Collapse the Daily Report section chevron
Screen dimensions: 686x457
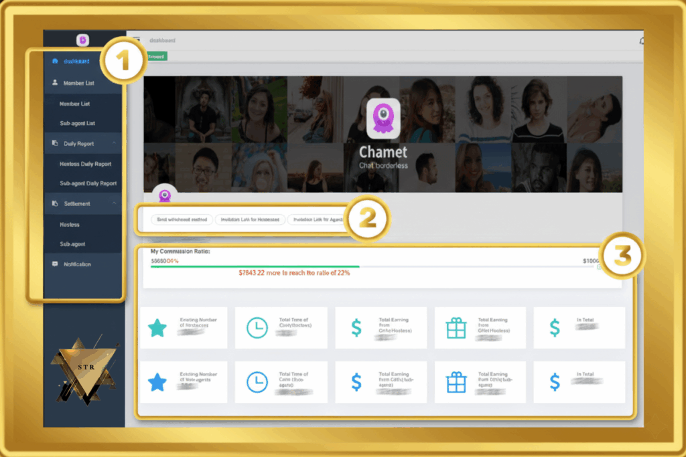tap(115, 144)
